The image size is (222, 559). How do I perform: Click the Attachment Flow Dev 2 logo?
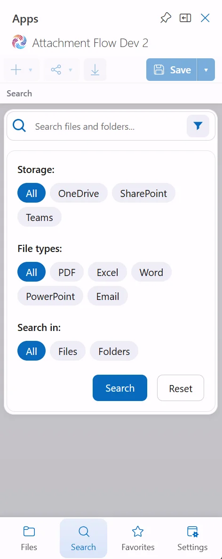(x=19, y=42)
